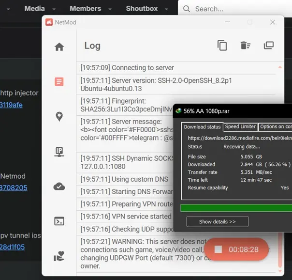Open the Shoutbox menu
The width and height of the screenshot is (292, 280).
pos(142,8)
